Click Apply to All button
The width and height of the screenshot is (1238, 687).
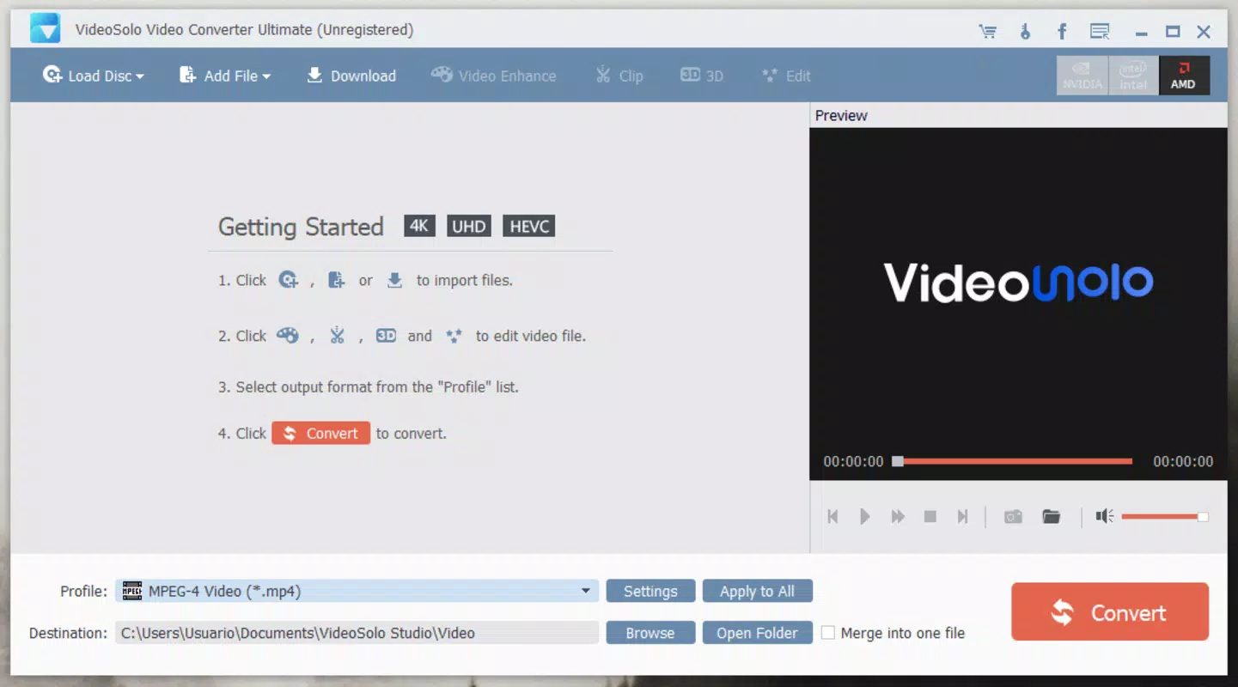pos(757,591)
